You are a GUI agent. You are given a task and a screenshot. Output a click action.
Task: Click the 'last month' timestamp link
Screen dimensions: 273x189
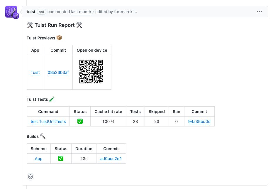click(x=81, y=12)
